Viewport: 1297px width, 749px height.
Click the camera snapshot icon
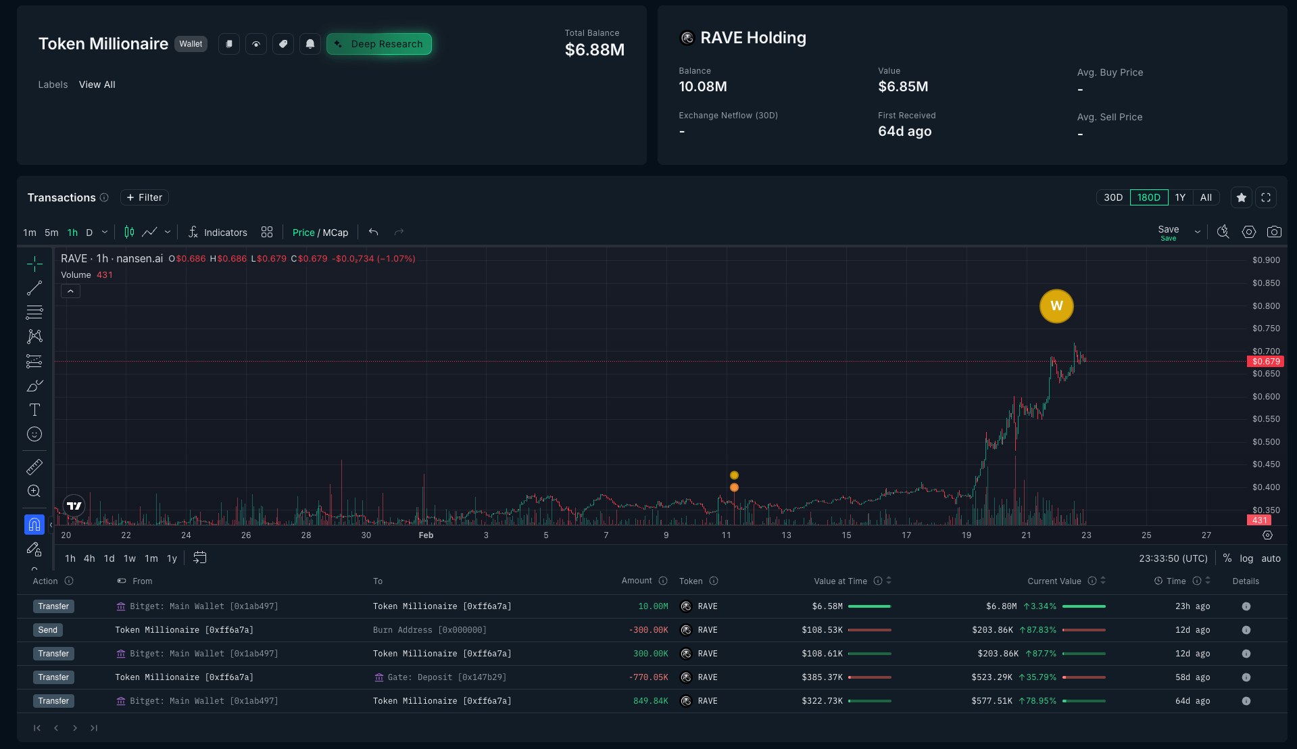point(1274,232)
